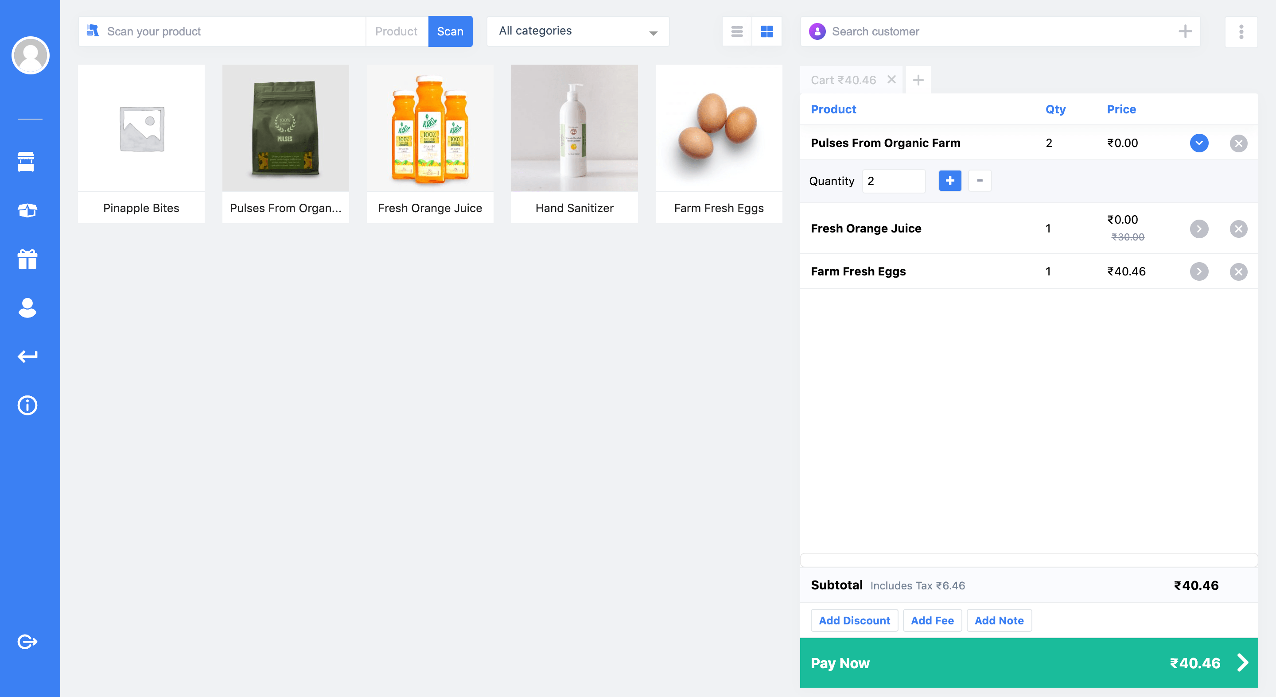Click the barcode scanner icon in search bar
The image size is (1276, 697).
tap(93, 30)
